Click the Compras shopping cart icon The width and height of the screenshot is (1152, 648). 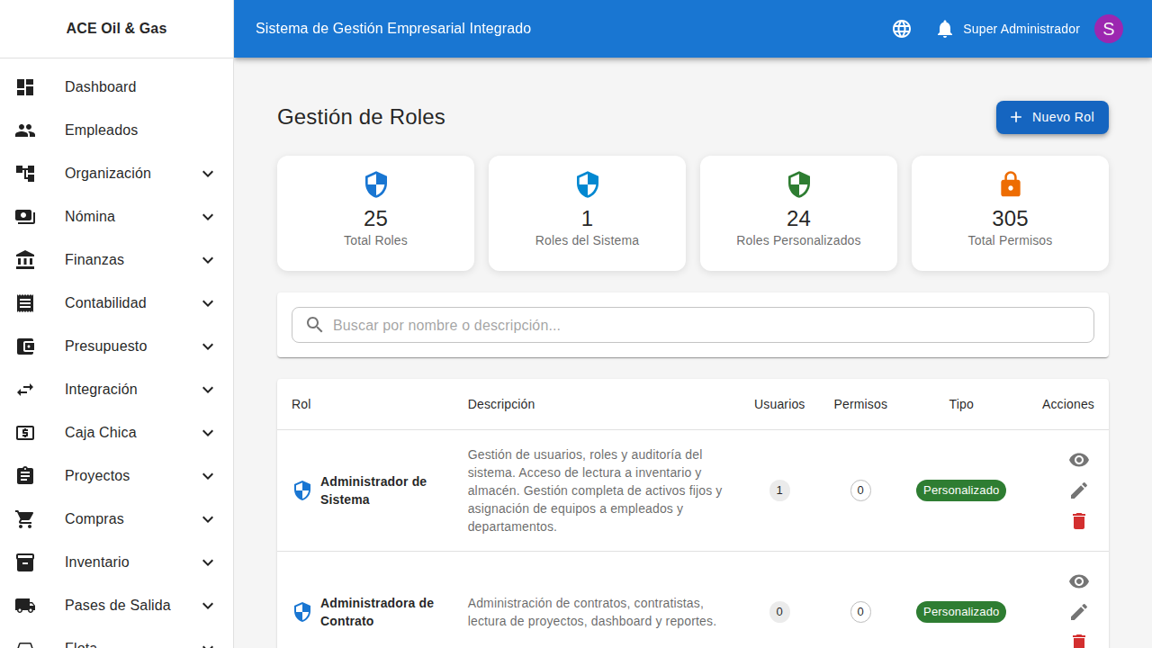25,519
